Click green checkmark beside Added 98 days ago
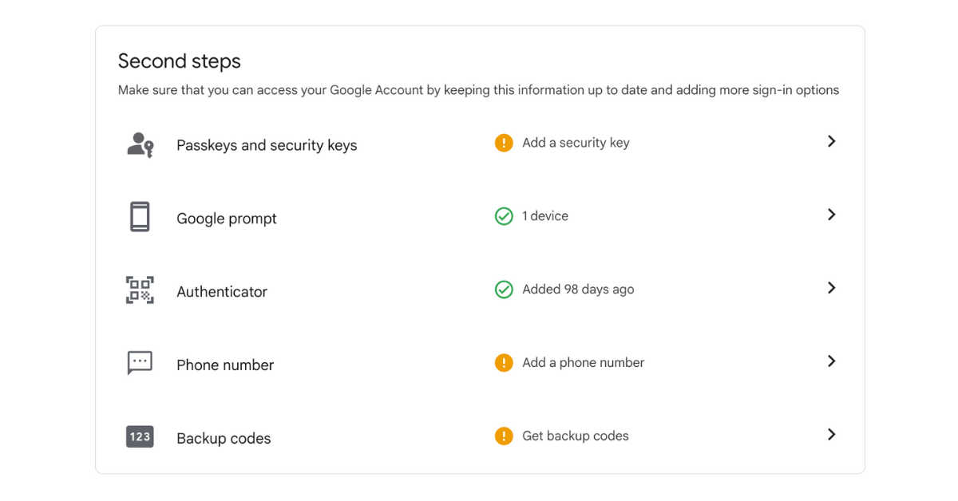The width and height of the screenshot is (958, 501). pyautogui.click(x=504, y=290)
